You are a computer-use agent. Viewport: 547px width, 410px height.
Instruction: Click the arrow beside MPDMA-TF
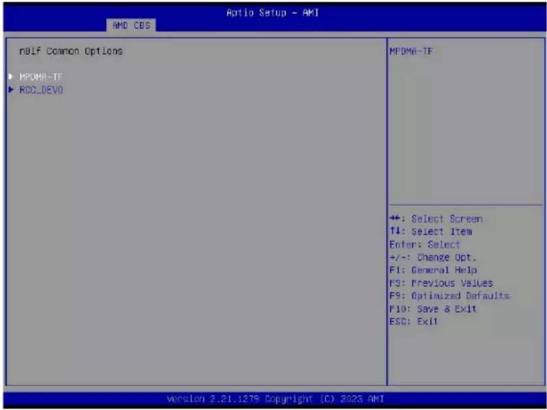pyautogui.click(x=11, y=76)
